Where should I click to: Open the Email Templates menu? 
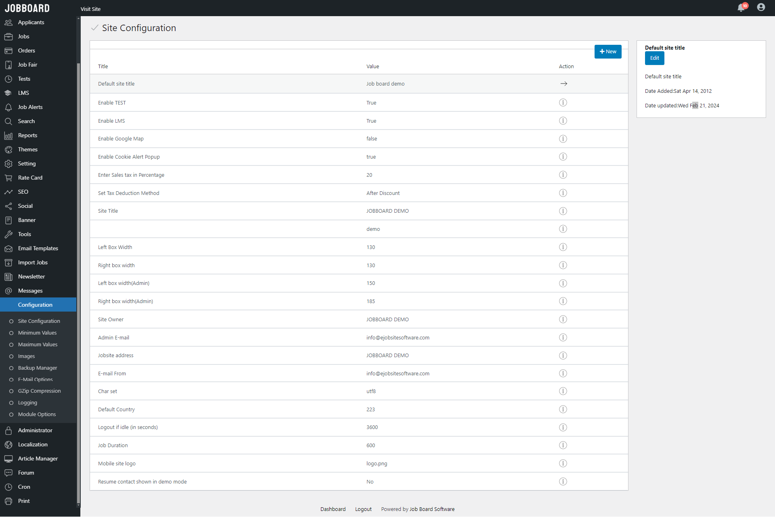coord(38,248)
